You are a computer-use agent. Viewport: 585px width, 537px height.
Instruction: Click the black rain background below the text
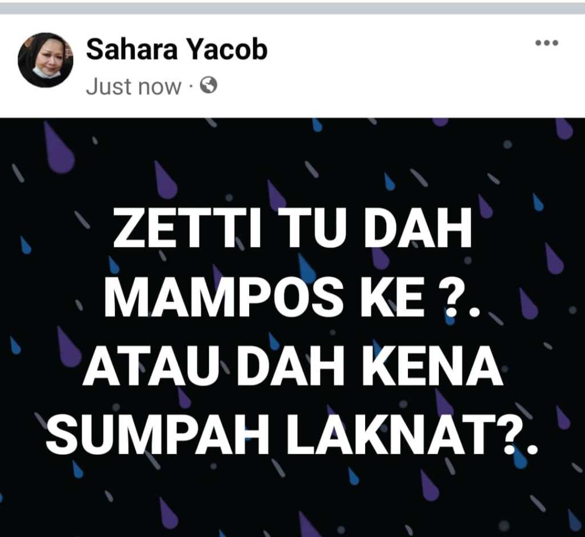(x=292, y=496)
